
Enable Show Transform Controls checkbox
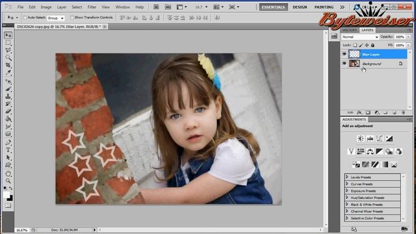point(72,18)
